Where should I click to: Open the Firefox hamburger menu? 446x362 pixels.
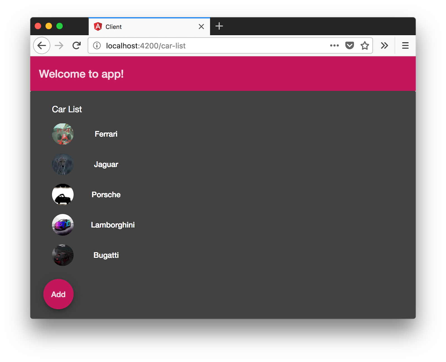click(405, 45)
